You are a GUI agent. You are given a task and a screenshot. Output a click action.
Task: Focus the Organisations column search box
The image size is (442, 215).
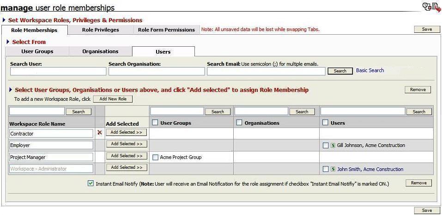pyautogui.click(x=261, y=111)
